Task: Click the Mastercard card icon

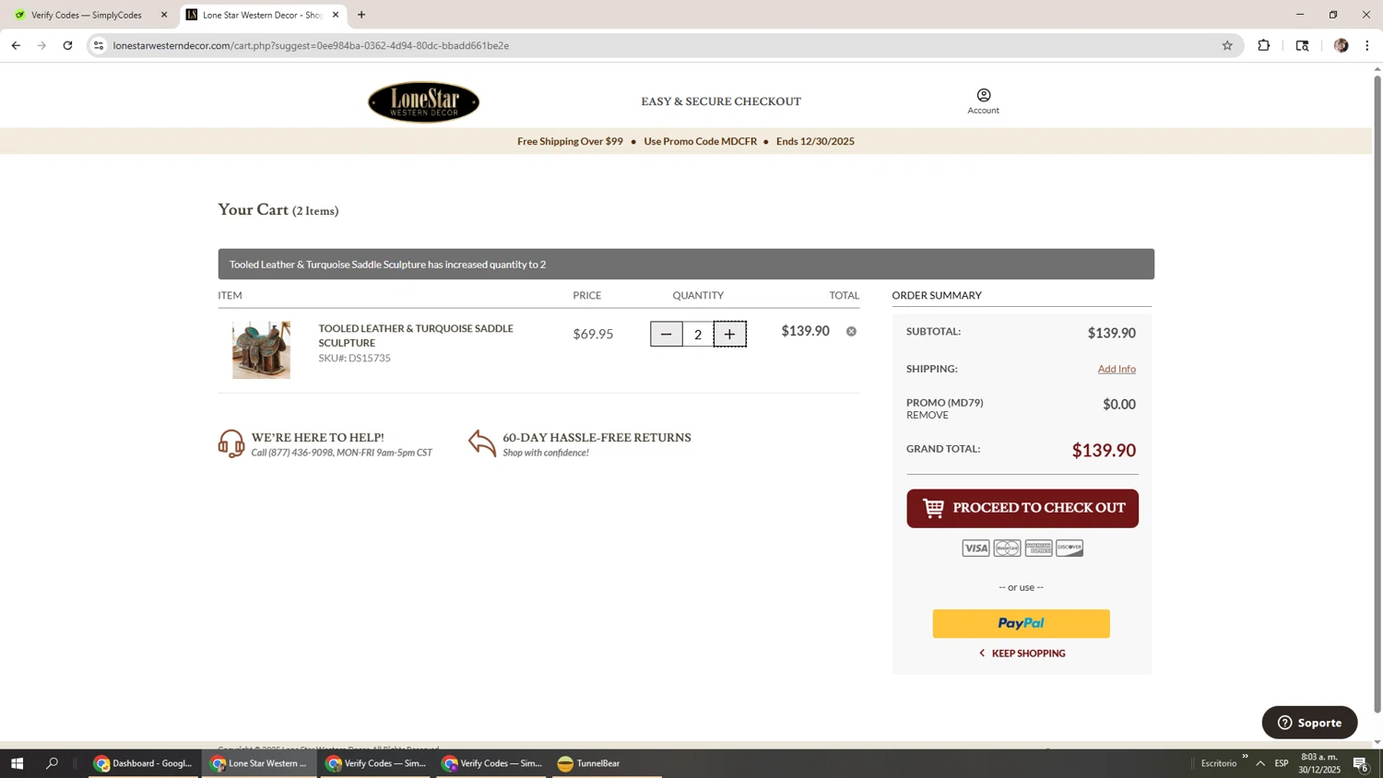Action: click(x=1007, y=548)
